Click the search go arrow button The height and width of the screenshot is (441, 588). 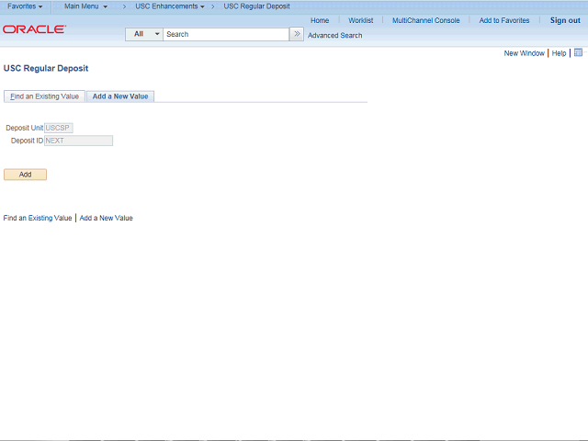pyautogui.click(x=297, y=34)
